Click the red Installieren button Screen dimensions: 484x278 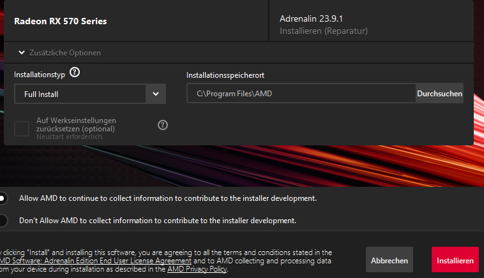tap(455, 260)
